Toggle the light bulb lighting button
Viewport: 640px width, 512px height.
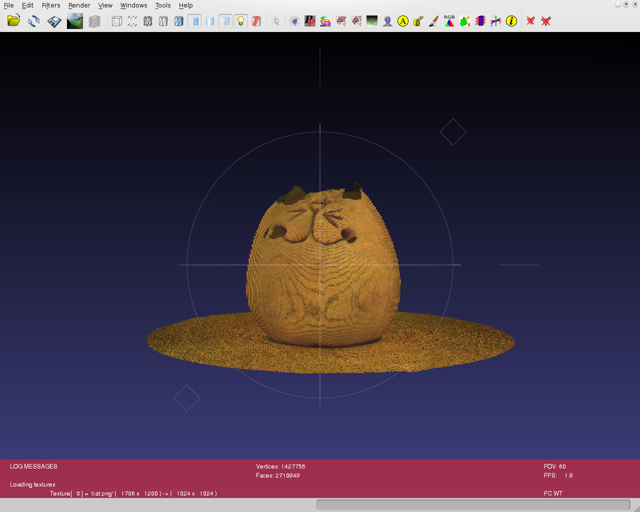tap(241, 21)
